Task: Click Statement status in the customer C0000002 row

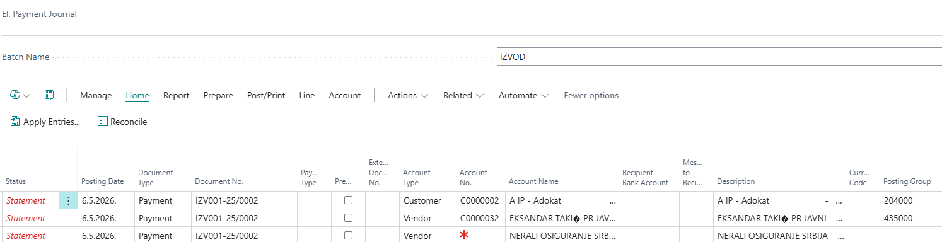Action: pos(26,200)
